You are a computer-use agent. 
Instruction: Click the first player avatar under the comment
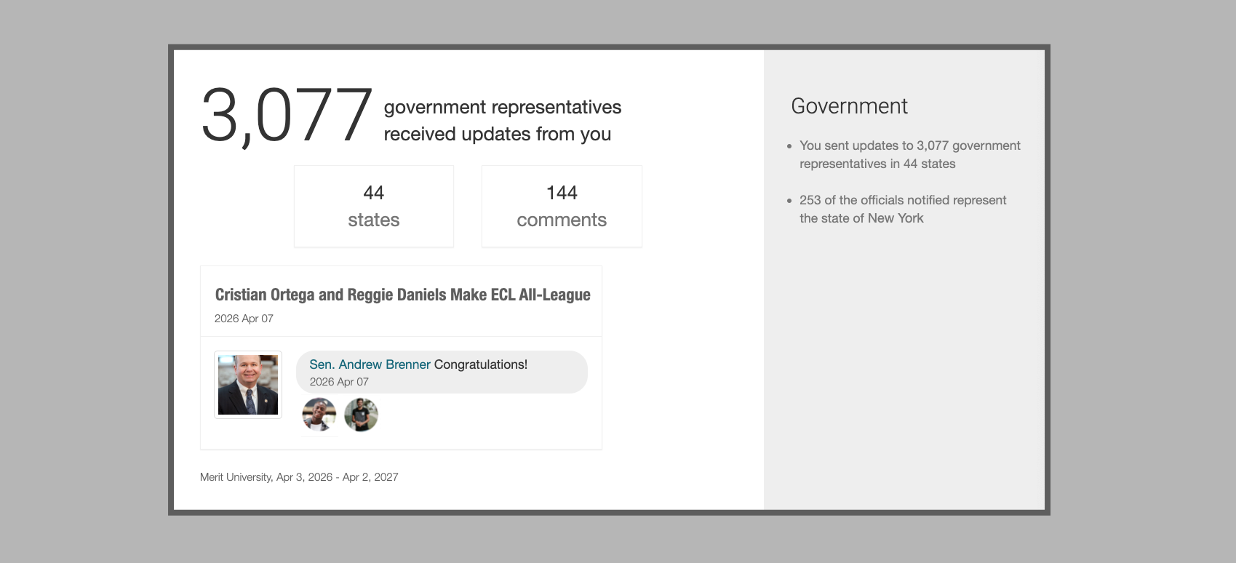319,415
